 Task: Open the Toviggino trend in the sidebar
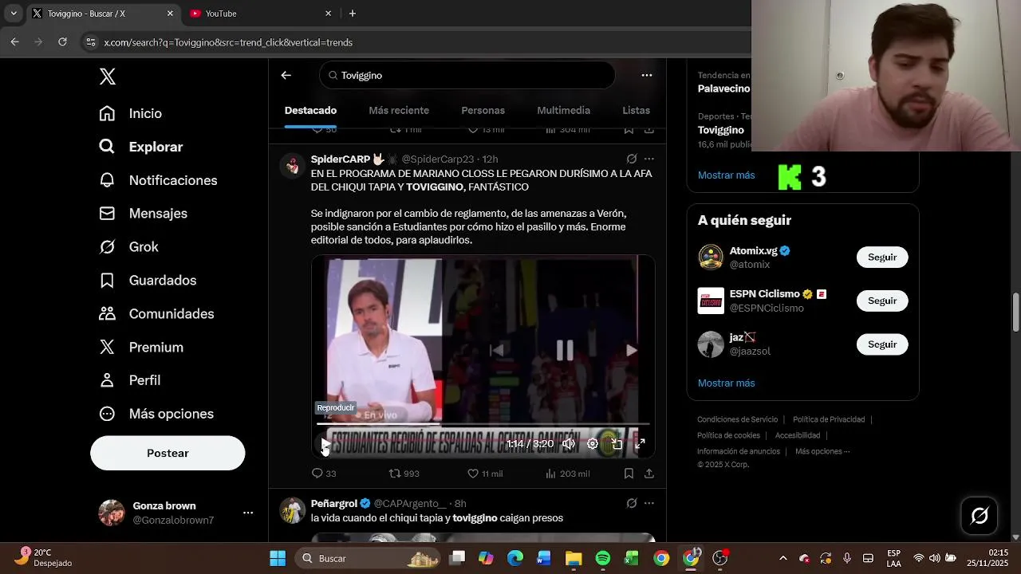click(721, 130)
